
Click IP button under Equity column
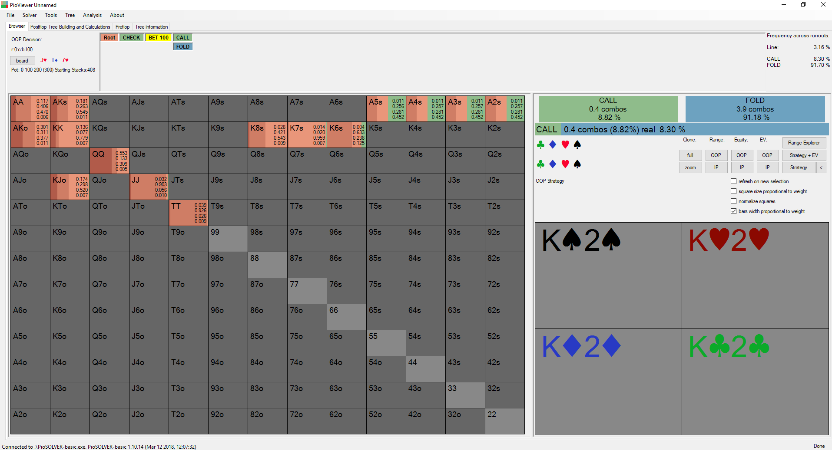[x=742, y=168]
